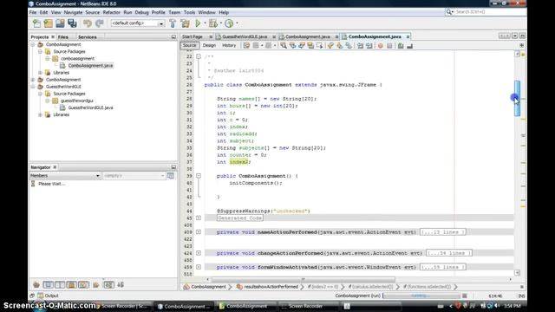555x312 pixels.
Task: Collapse the GuesstheWordGUI project node
Action: [33, 87]
